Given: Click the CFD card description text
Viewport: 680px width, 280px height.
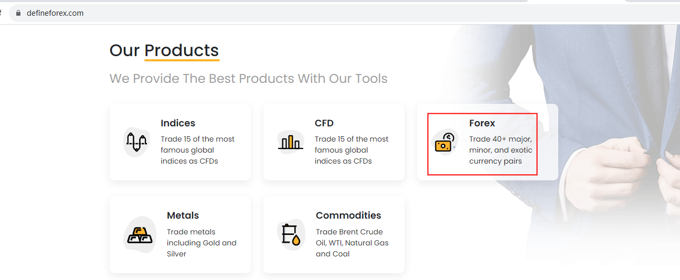Looking at the screenshot, I should [352, 150].
